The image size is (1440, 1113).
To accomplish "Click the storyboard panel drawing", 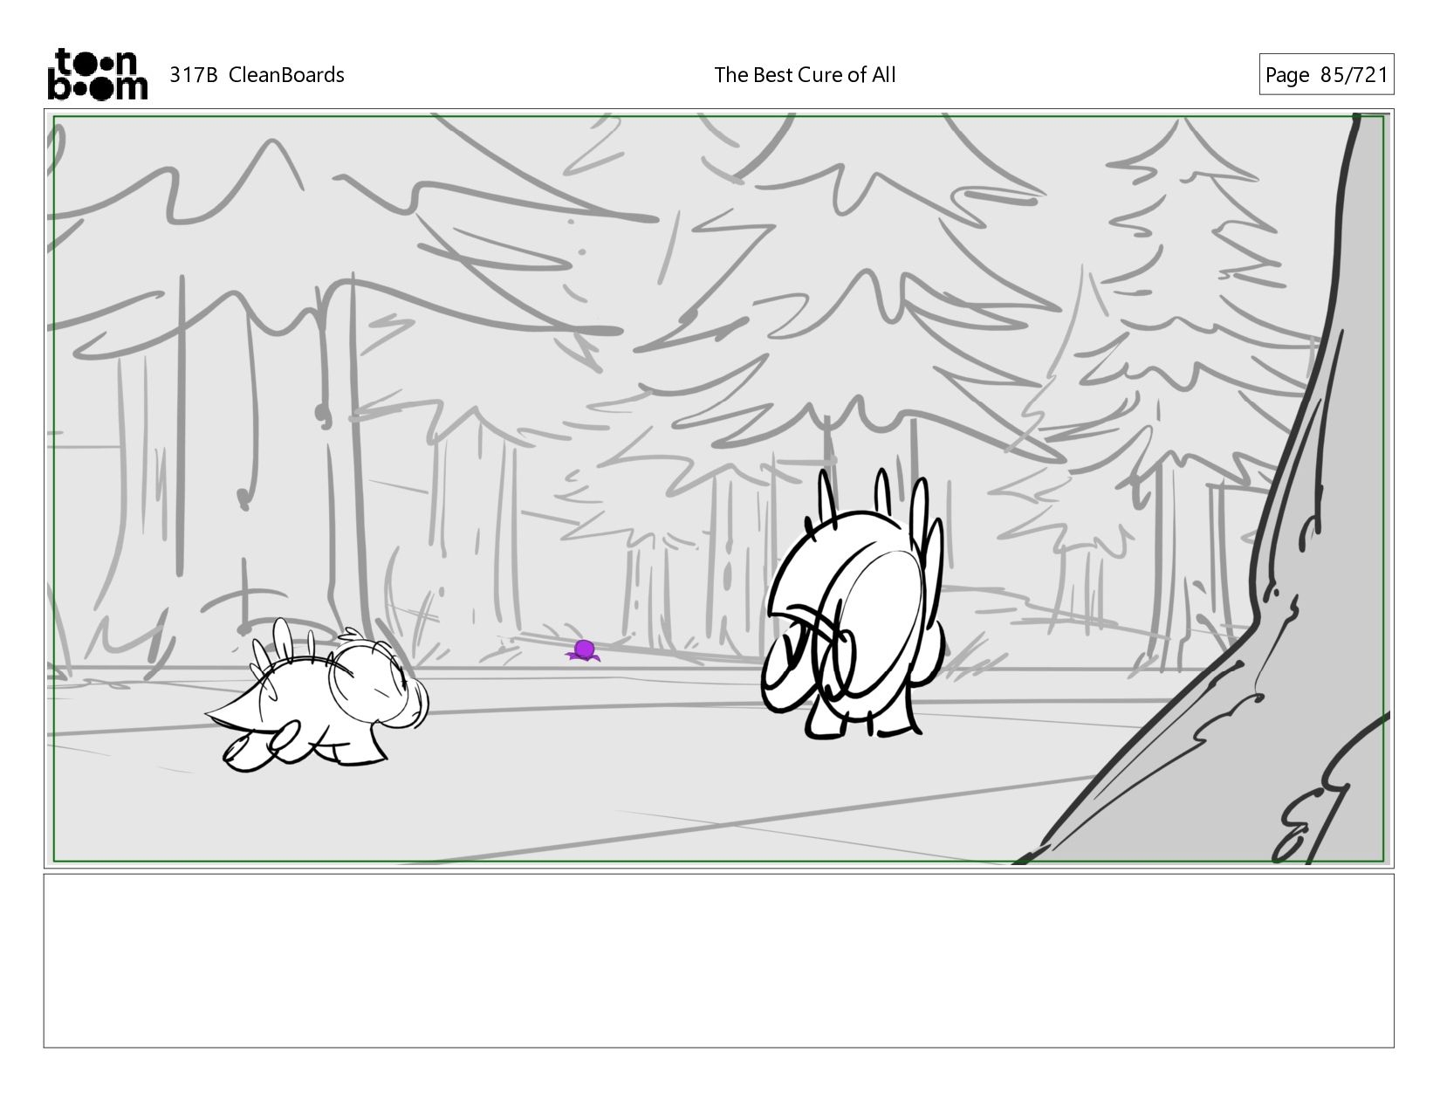I will click(x=718, y=489).
